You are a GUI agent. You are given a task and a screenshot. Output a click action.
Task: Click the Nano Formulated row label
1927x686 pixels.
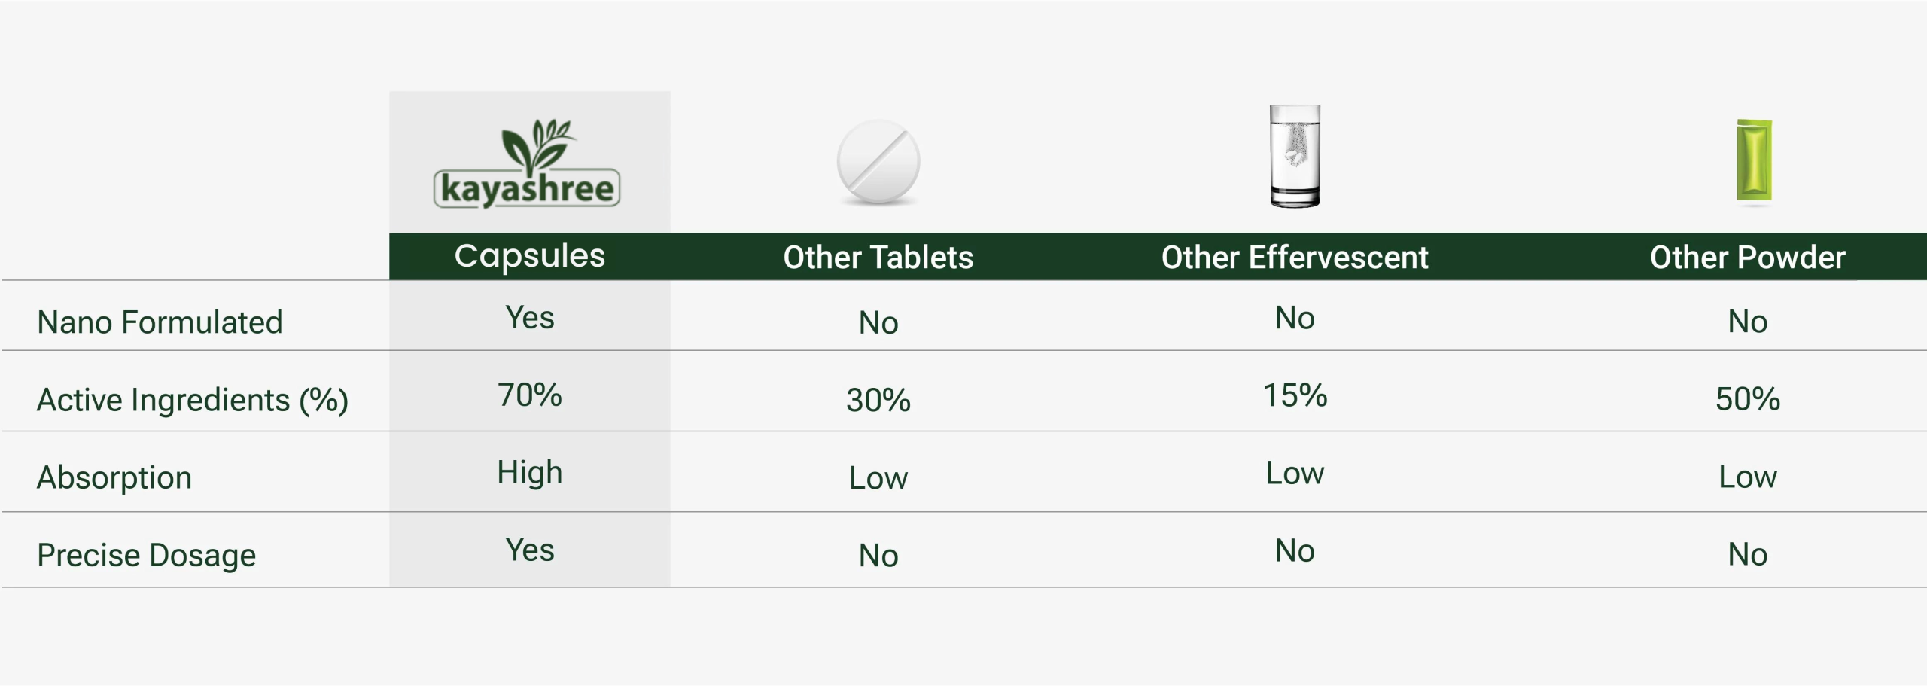click(x=160, y=322)
